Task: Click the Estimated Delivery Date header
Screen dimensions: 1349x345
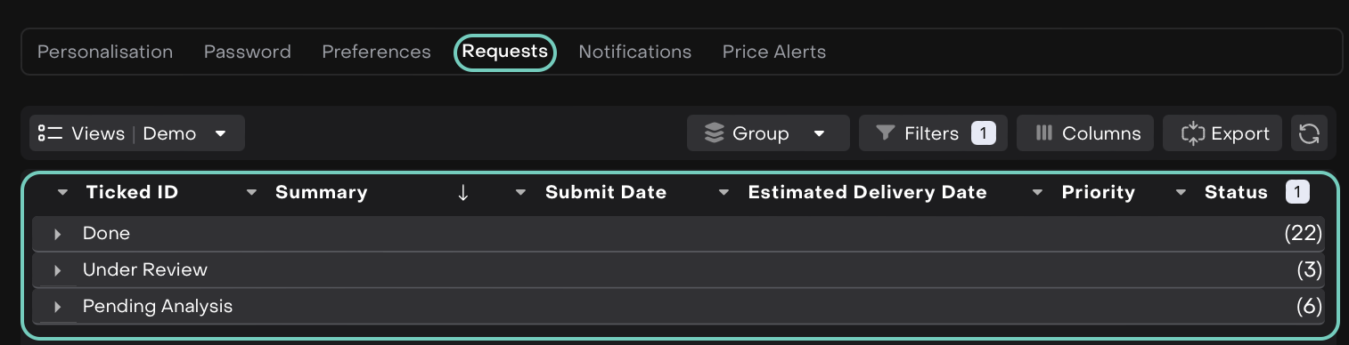Action: coord(867,193)
